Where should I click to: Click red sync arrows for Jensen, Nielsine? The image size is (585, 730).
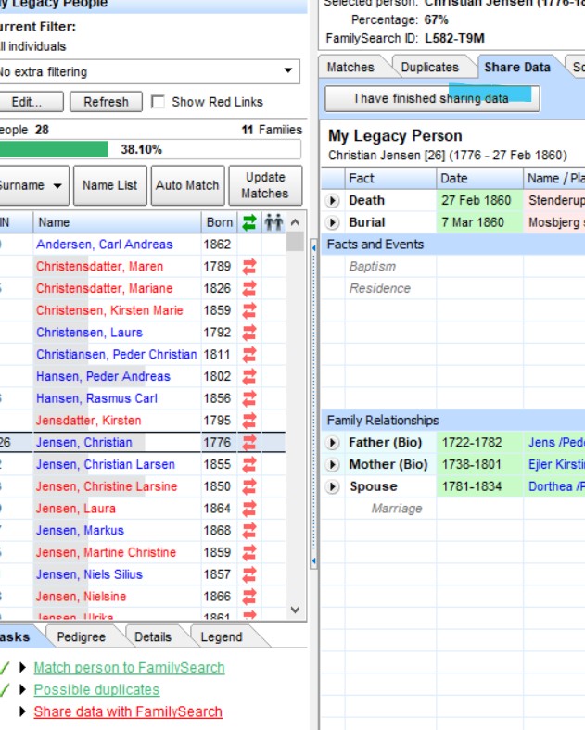point(249,597)
